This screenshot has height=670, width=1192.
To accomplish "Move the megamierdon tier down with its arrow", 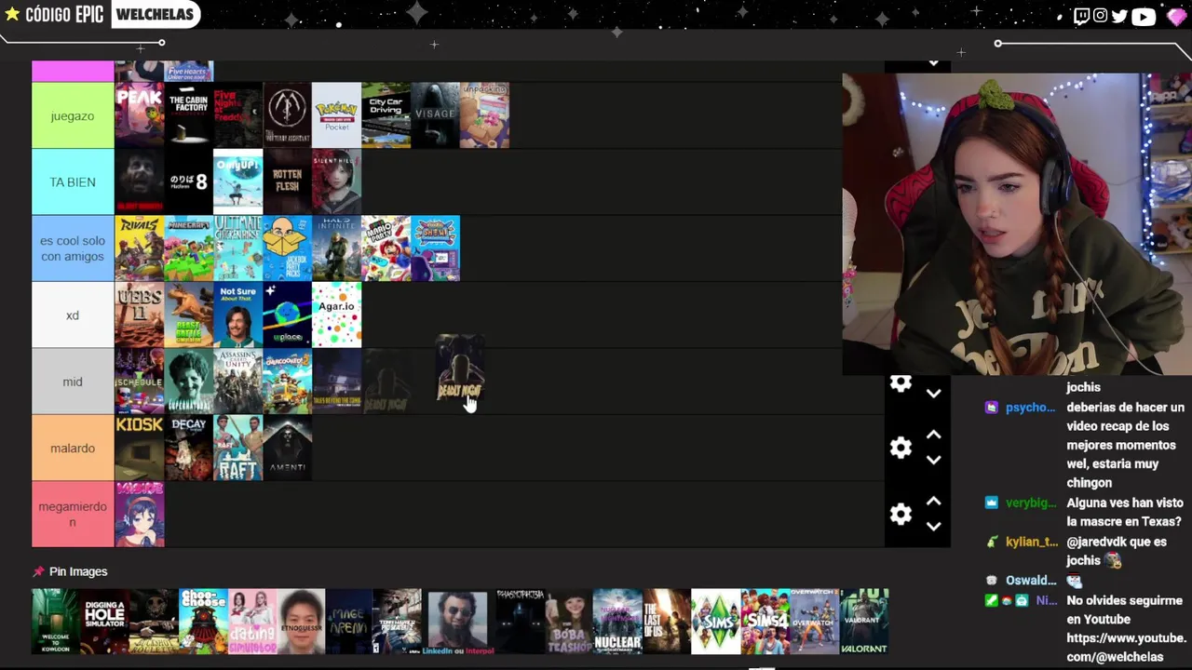I will coord(933,526).
